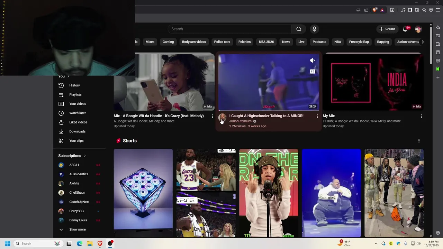Expand the You section chevron
The image size is (443, 249).
68,76
